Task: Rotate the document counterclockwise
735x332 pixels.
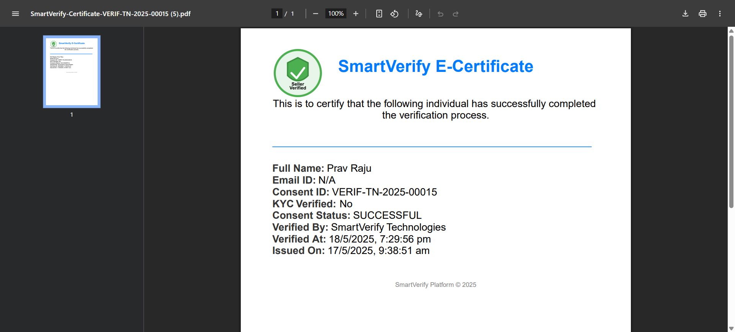Action: 394,14
